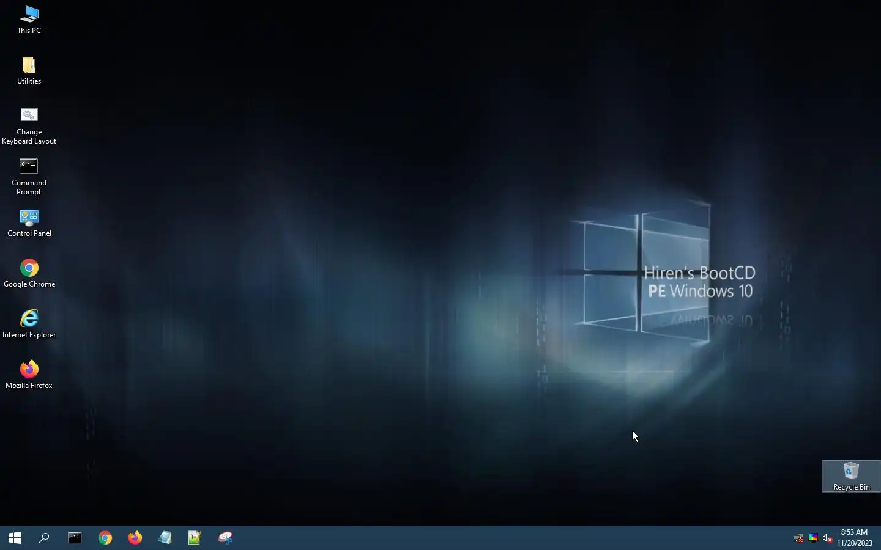Image resolution: width=881 pixels, height=550 pixels.
Task: Launch Firefox from the taskbar
Action: [135, 538]
